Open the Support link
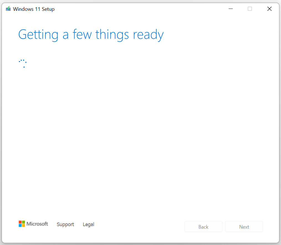The width and height of the screenshot is (281, 245). 65,224
